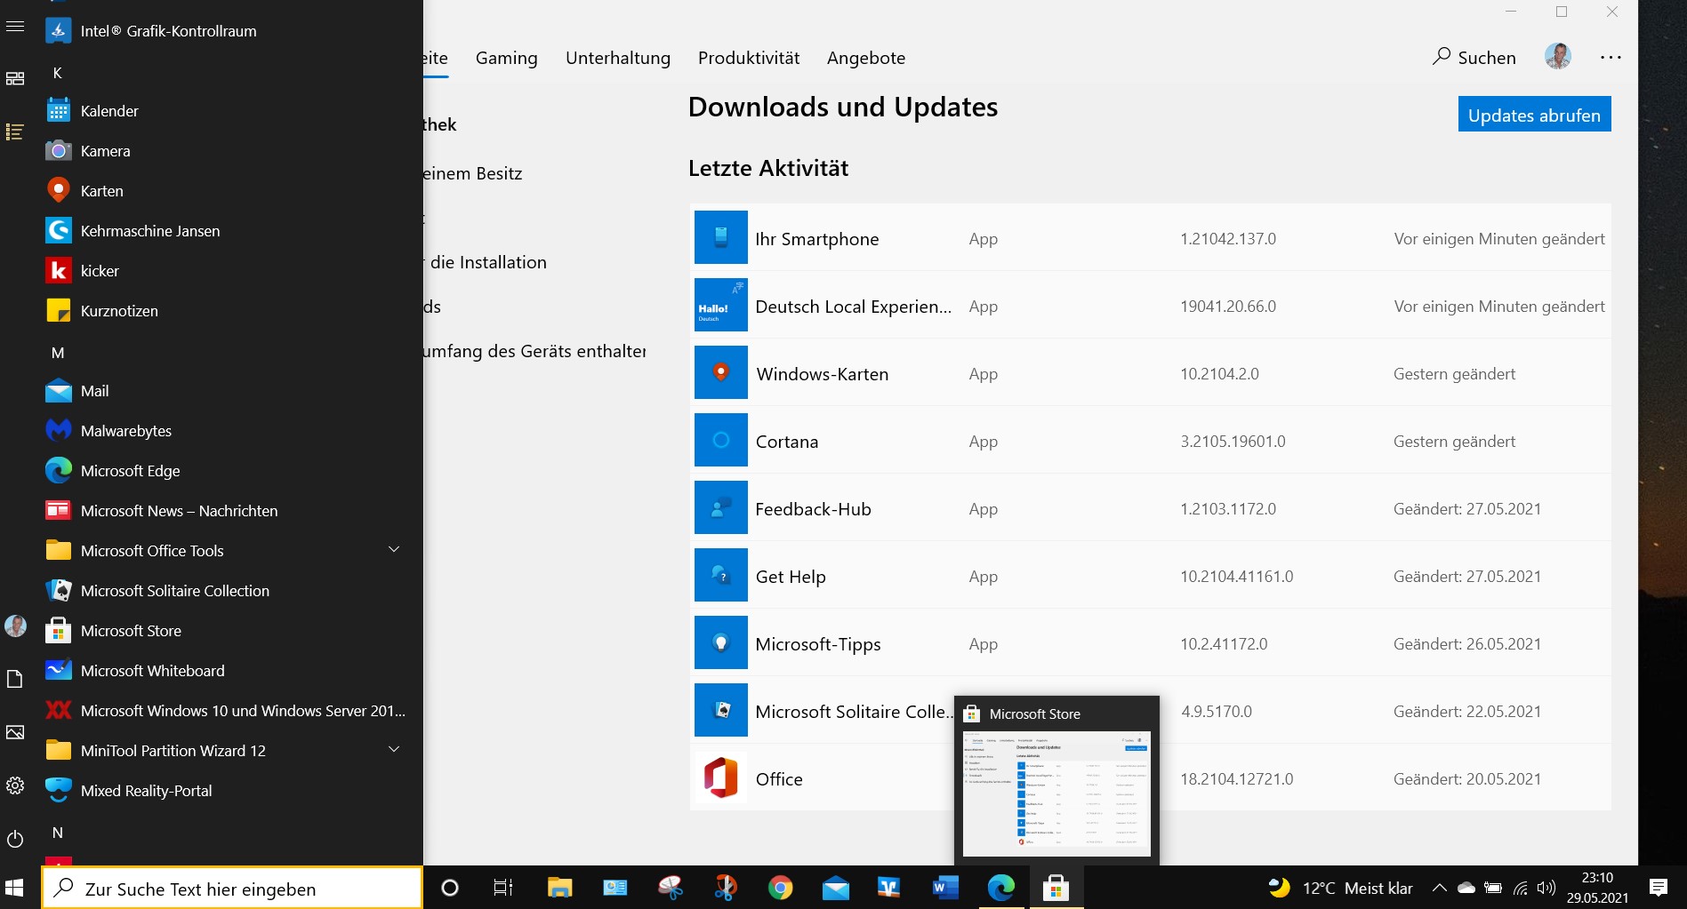This screenshot has width=1687, height=909.
Task: Open Cortana app entry
Action: point(1150,441)
